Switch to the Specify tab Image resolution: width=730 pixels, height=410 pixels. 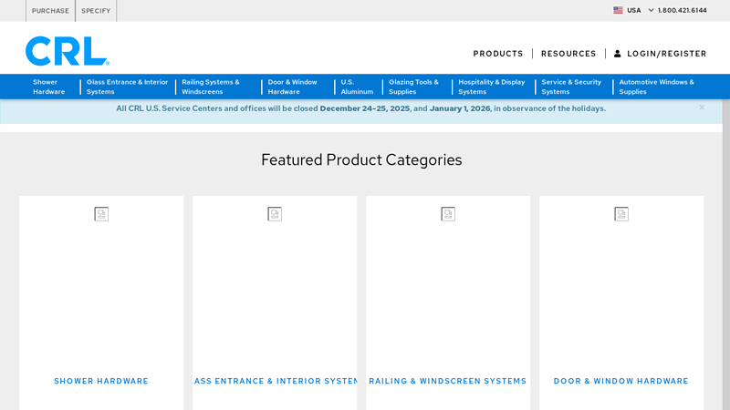click(96, 11)
